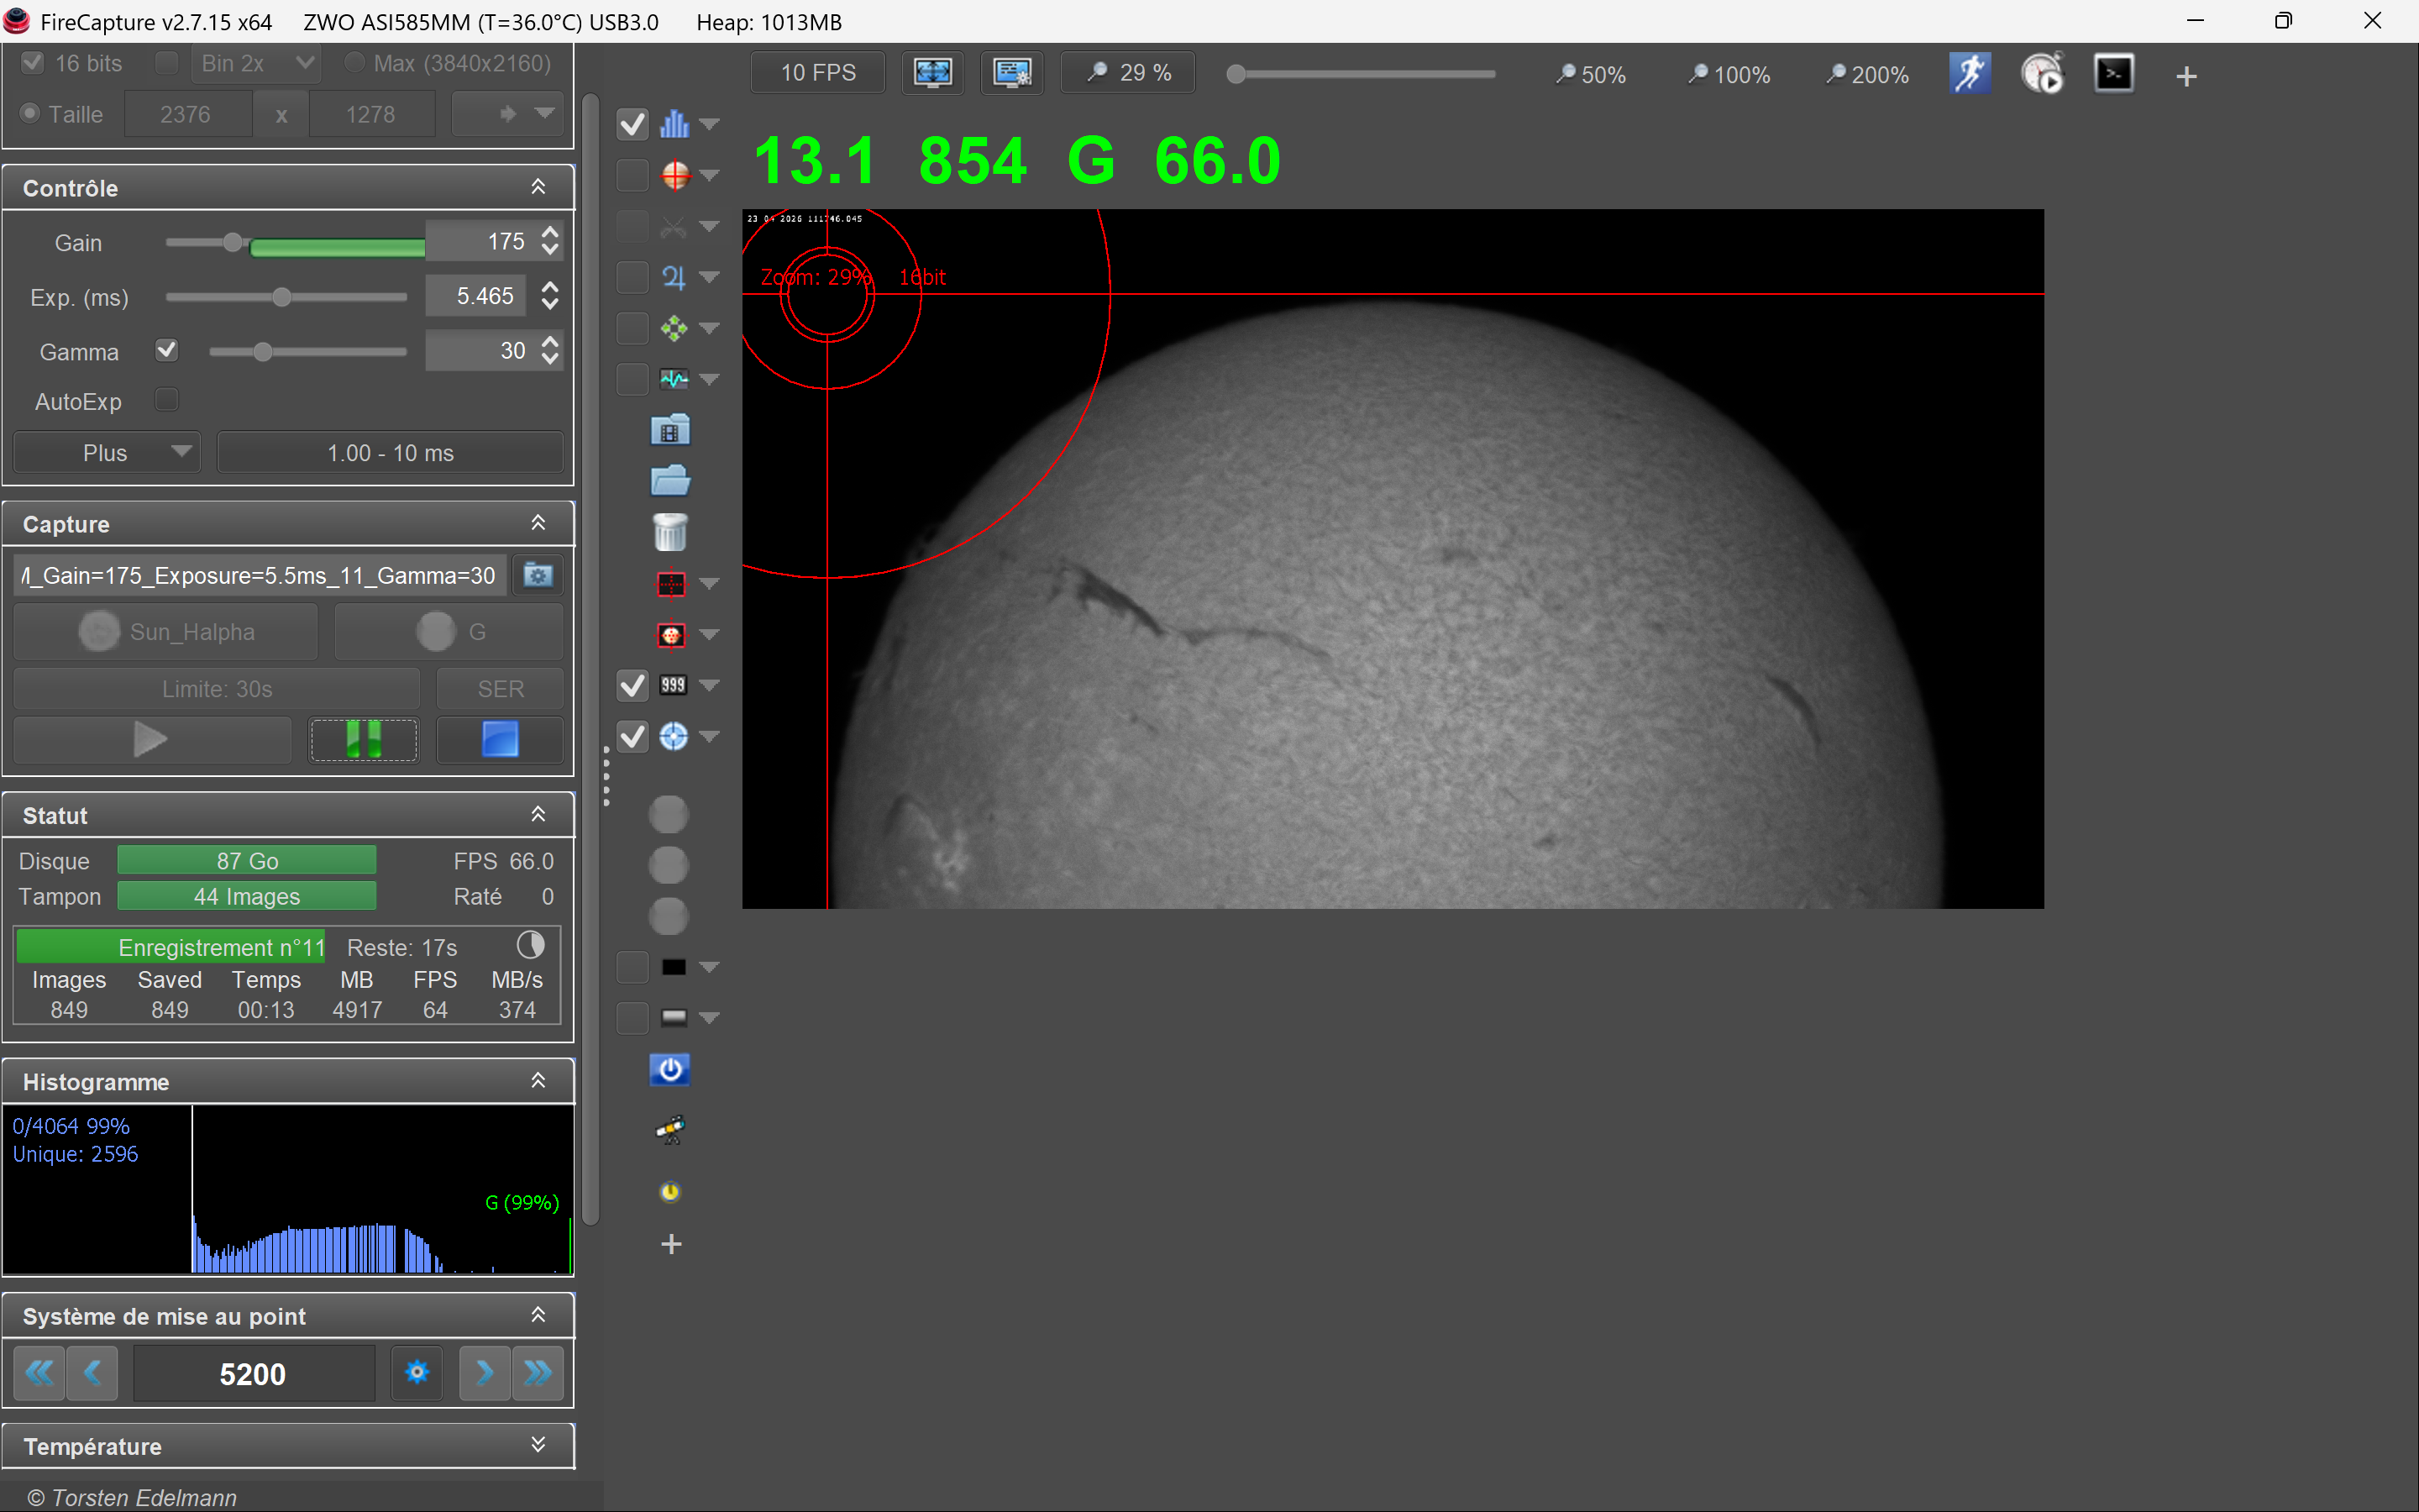Open the Plus dropdown menu
Viewport: 2419px width, 1512px height.
(107, 453)
